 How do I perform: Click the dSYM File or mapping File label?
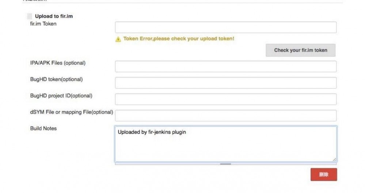(x=71, y=112)
